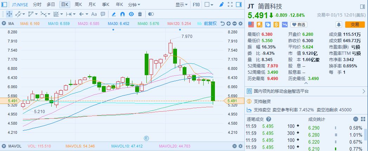Delete drawings with the trash icon
368x151 pixels.
point(140,14)
